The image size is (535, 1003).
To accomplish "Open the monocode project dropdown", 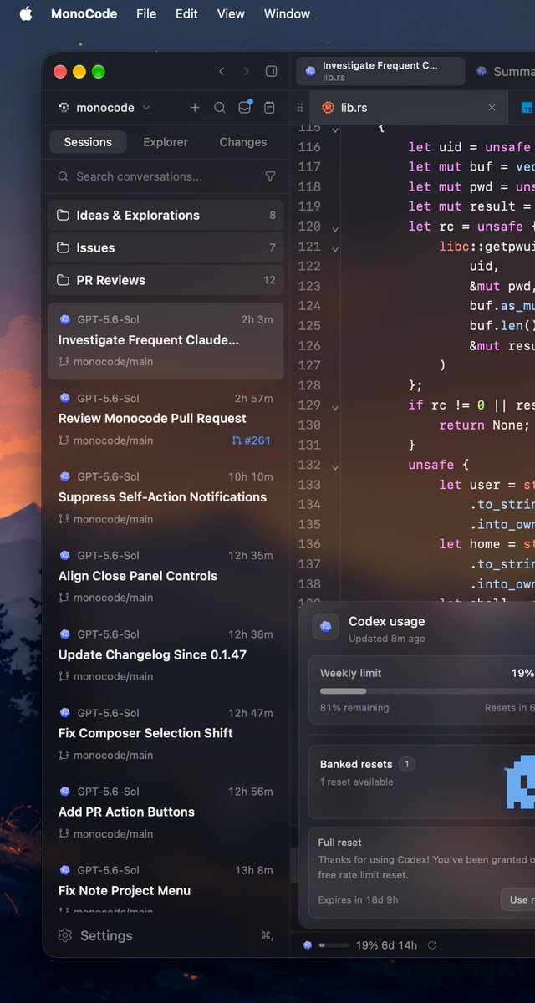I will pos(104,108).
